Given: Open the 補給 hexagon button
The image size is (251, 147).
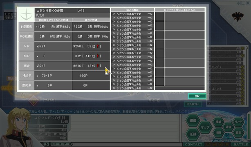Looking at the screenshot, I should point(218,122).
